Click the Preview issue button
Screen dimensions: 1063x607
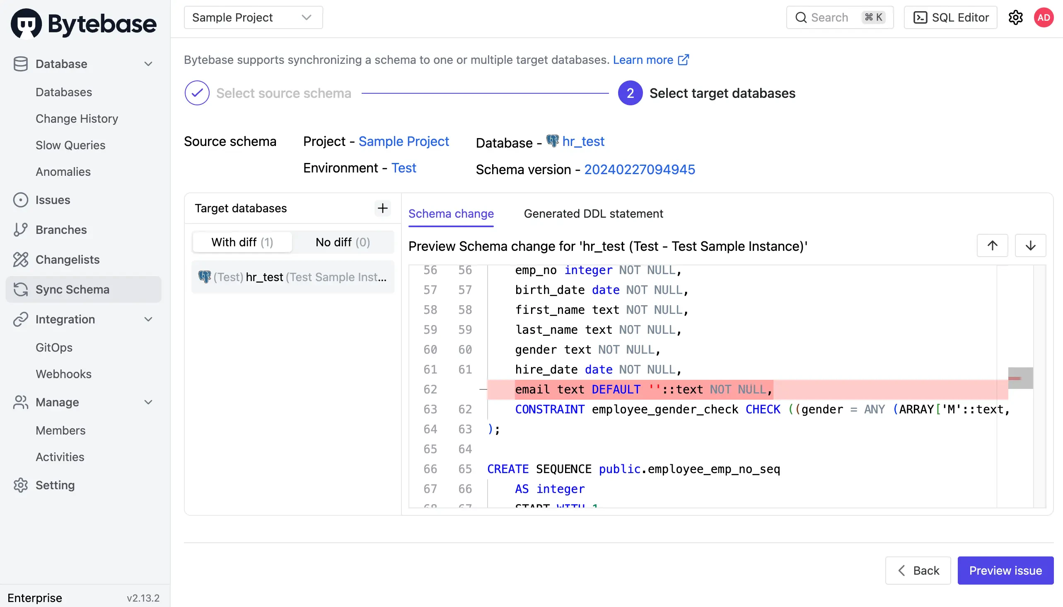(x=1005, y=571)
